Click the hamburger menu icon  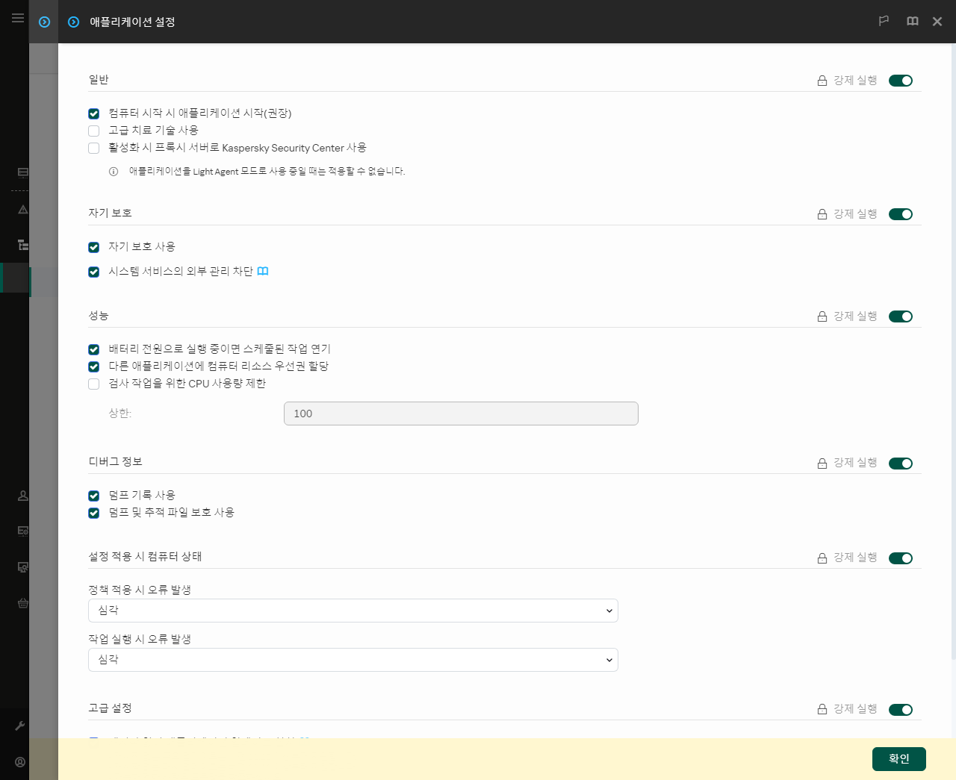pos(18,18)
